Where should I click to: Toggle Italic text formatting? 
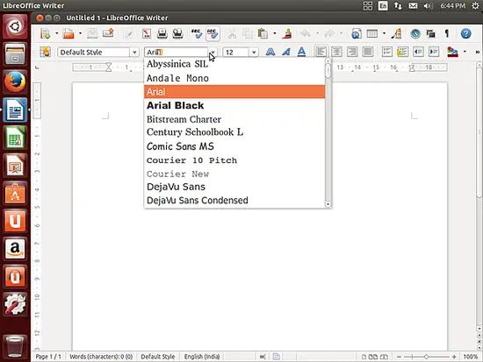(286, 52)
